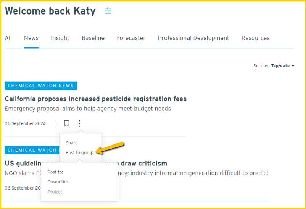Screen dimensions: 306x209
Task: Open California pesticide registration fees headline
Action: click(x=96, y=99)
